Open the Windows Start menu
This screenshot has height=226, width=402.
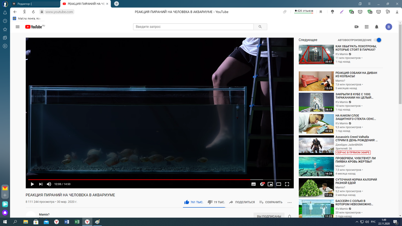click(x=5, y=222)
